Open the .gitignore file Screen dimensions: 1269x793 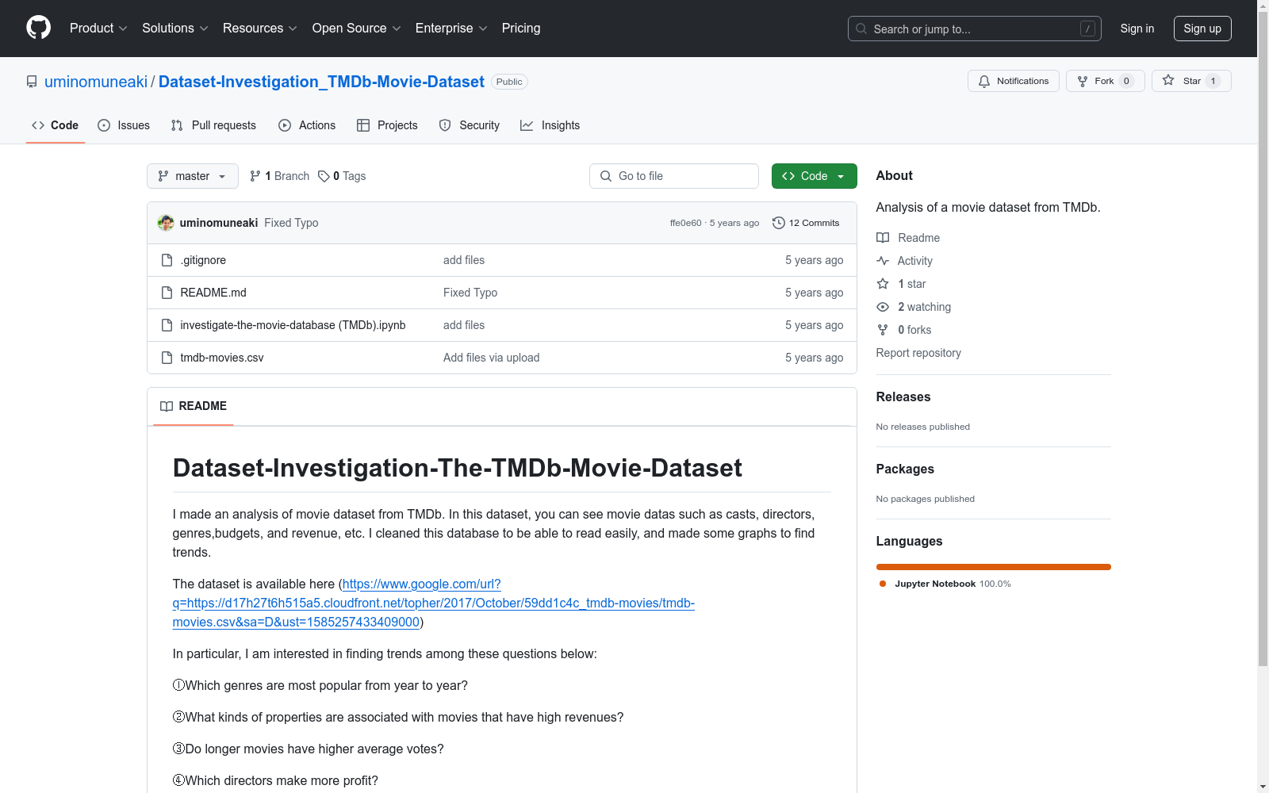pos(203,260)
